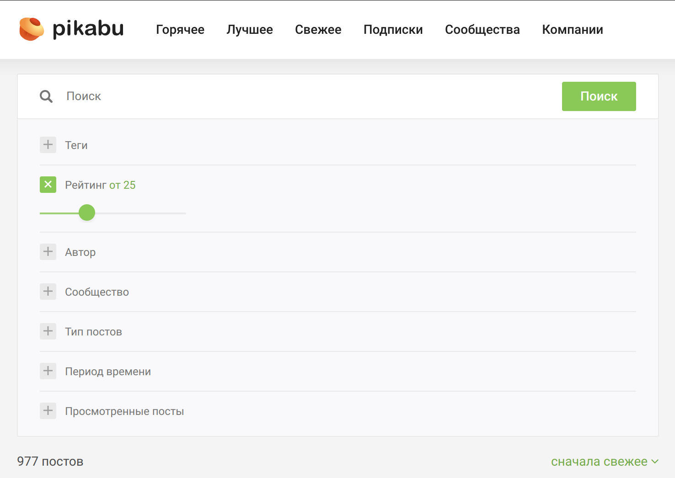Click the Период времени label
675x478 pixels.
108,372
